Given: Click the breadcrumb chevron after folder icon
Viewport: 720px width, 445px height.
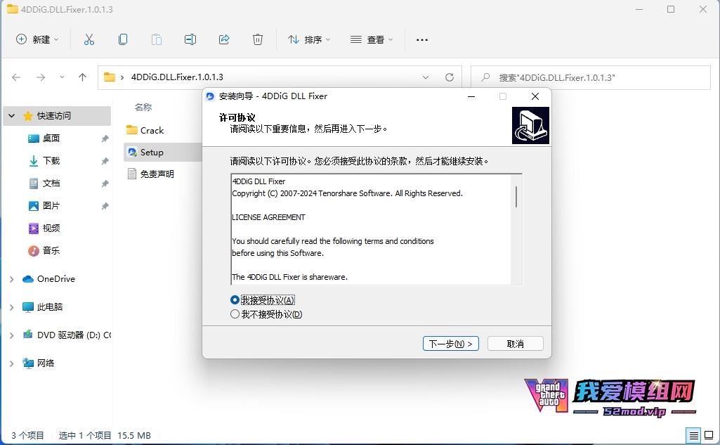Looking at the screenshot, I should click(122, 77).
